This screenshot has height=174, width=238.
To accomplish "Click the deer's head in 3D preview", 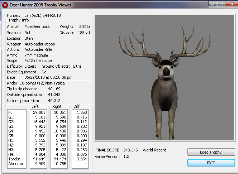I will click(x=166, y=69).
